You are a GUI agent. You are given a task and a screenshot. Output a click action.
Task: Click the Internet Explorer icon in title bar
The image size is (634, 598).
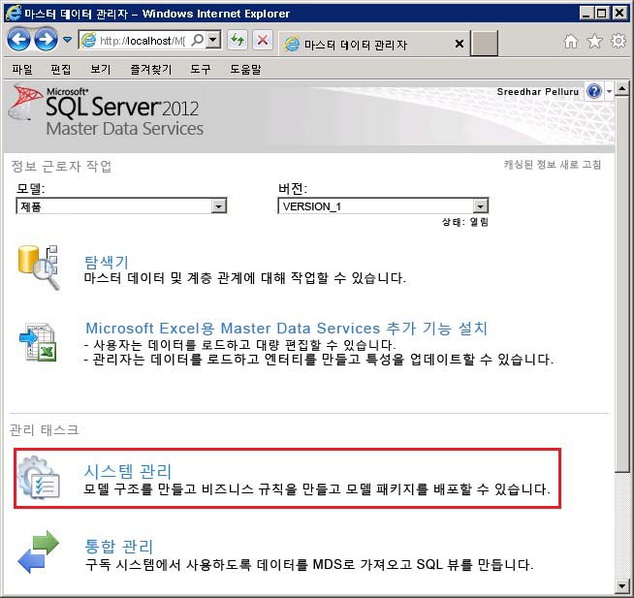[x=13, y=13]
